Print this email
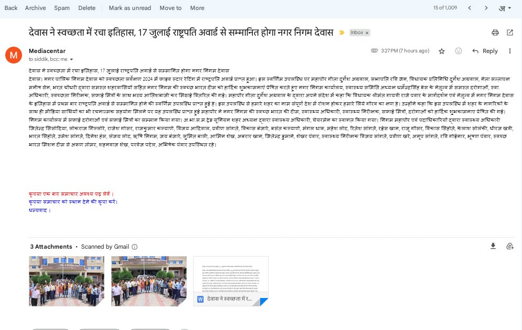Screen dimensions: 522x330 tap(495, 33)
